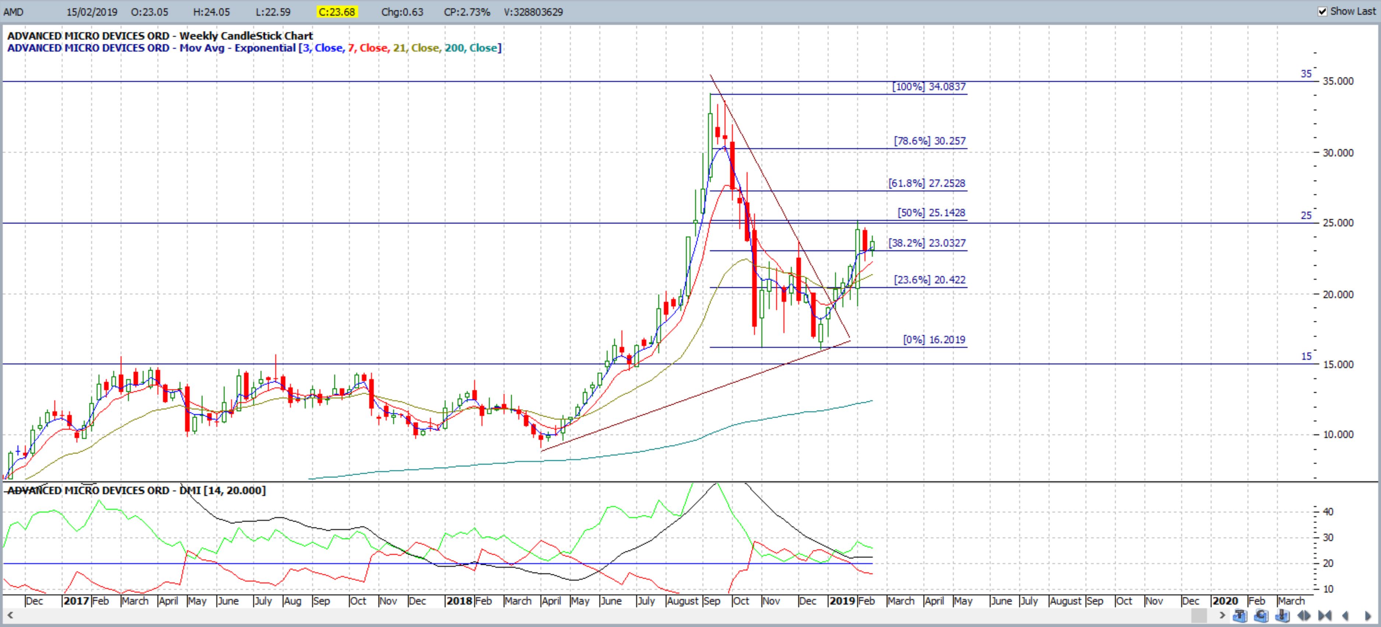
Task: Click the 35.000 price axis label
Action: pos(1338,81)
